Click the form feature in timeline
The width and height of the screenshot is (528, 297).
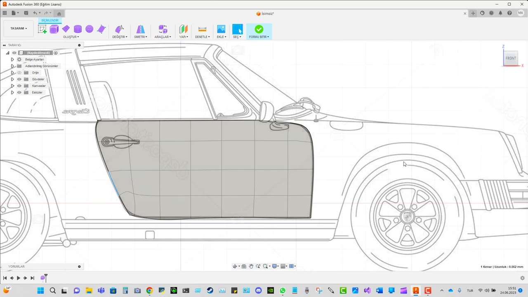[x=42, y=278]
